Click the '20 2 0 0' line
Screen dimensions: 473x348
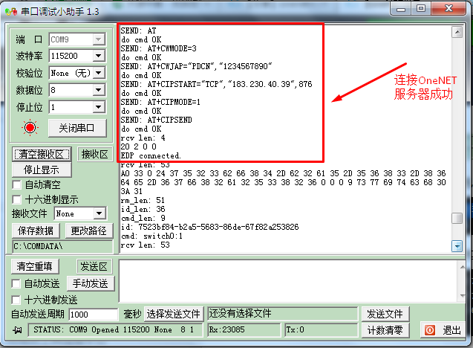139,146
